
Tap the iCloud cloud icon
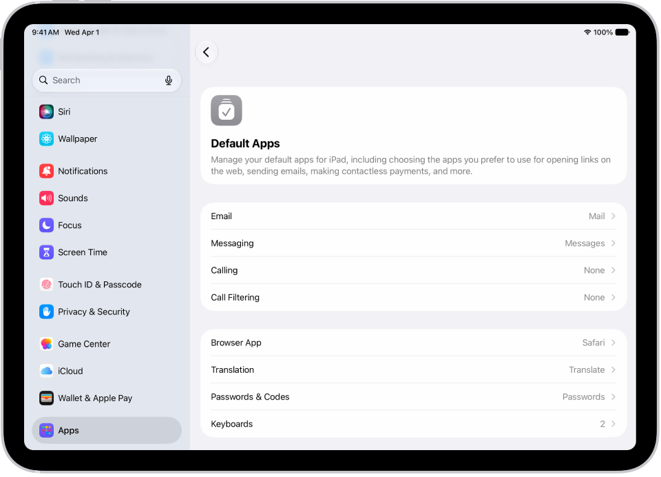(x=46, y=371)
